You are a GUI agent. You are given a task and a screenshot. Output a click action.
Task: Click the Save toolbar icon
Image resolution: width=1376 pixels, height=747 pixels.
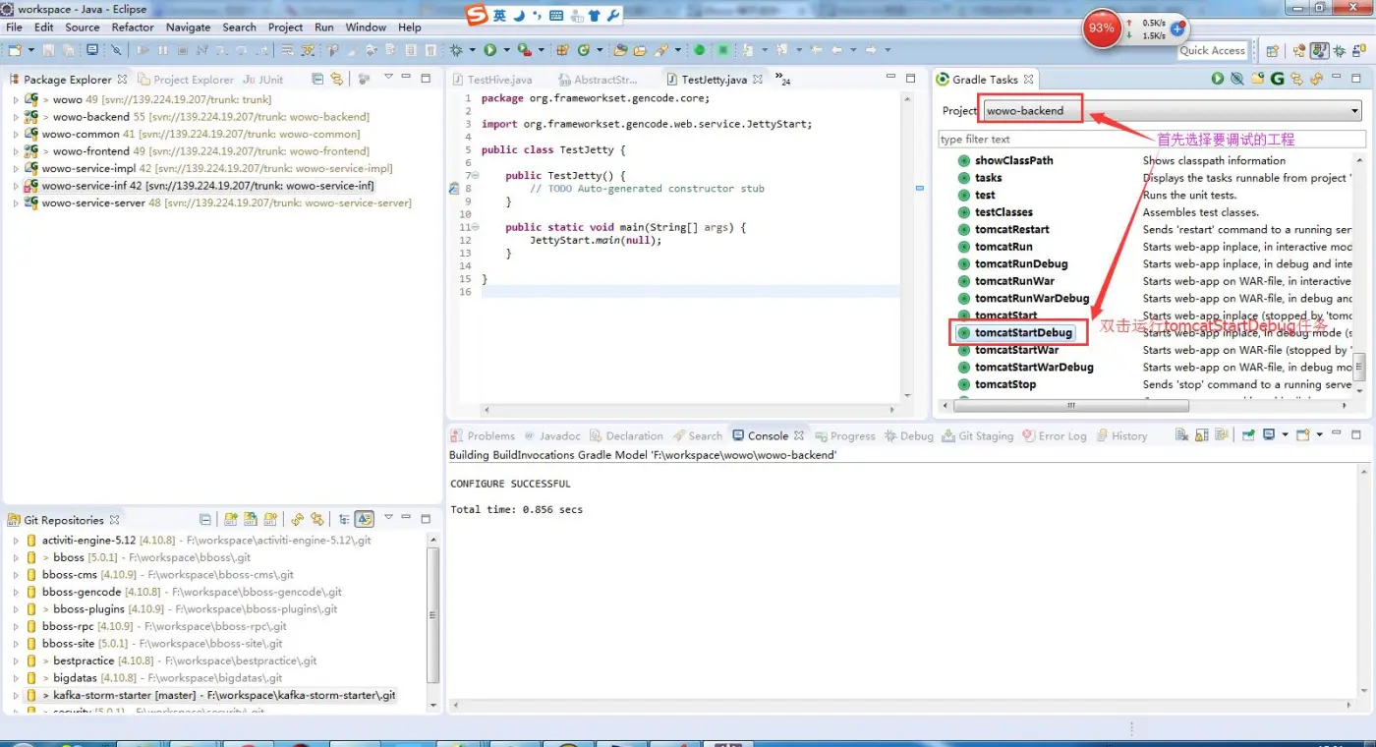point(48,49)
